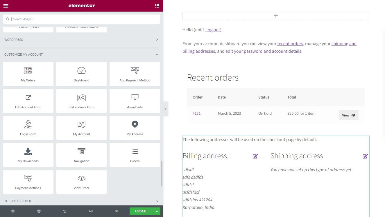Select the My Account widget
385x217 pixels.
coord(81,128)
